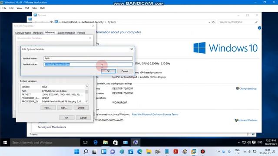This screenshot has width=278, height=156.
Task: Open the VMware Edit menu
Action: pyautogui.click(x=12, y=8)
